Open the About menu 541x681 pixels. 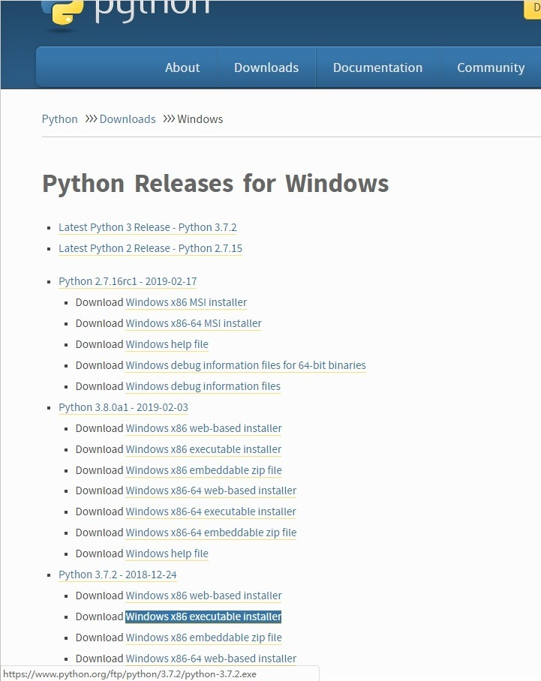click(182, 67)
